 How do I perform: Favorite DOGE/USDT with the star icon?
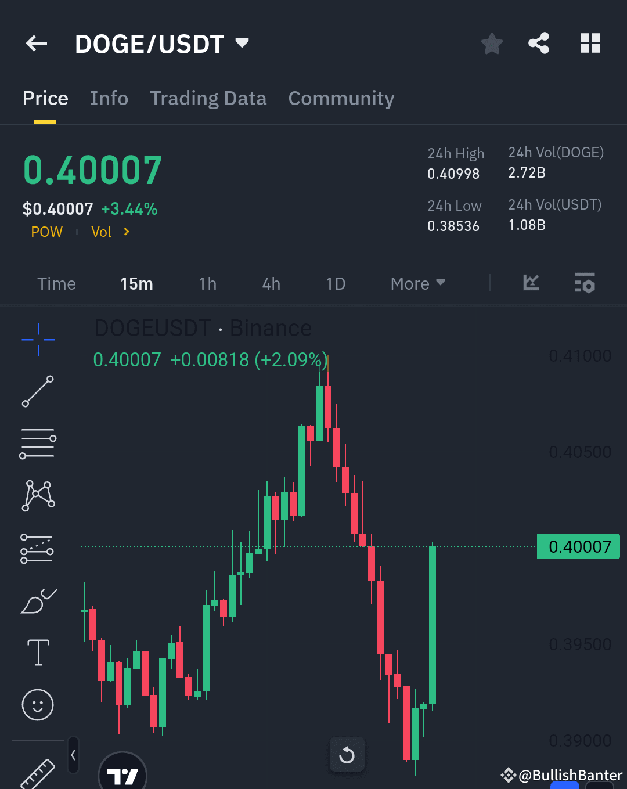[492, 43]
